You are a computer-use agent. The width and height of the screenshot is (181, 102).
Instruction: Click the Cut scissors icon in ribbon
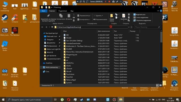coord(74,15)
